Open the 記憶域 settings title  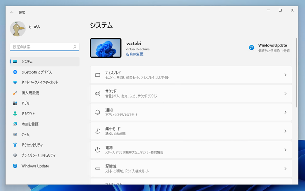[x=111, y=166]
